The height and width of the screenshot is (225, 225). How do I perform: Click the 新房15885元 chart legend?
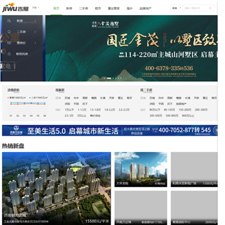17,97
